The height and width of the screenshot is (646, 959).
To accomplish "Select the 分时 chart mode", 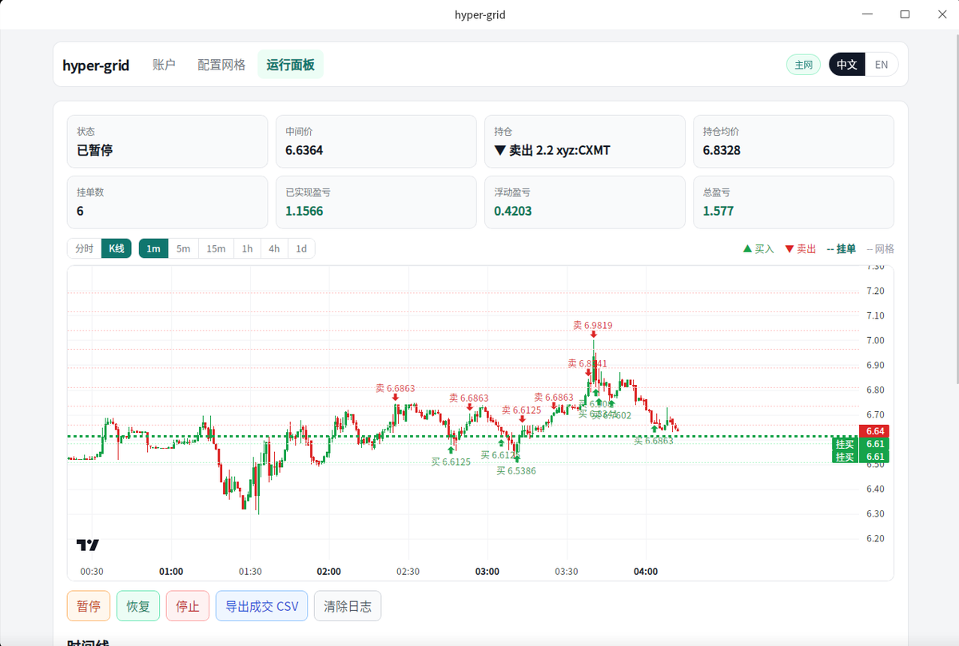I will 85,248.
